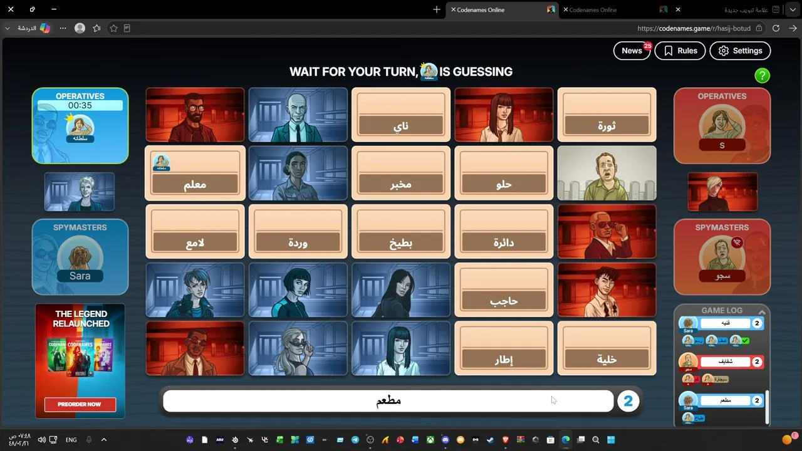This screenshot has width=802, height=451.
Task: Click the player marker on معلم card
Action: click(x=162, y=163)
